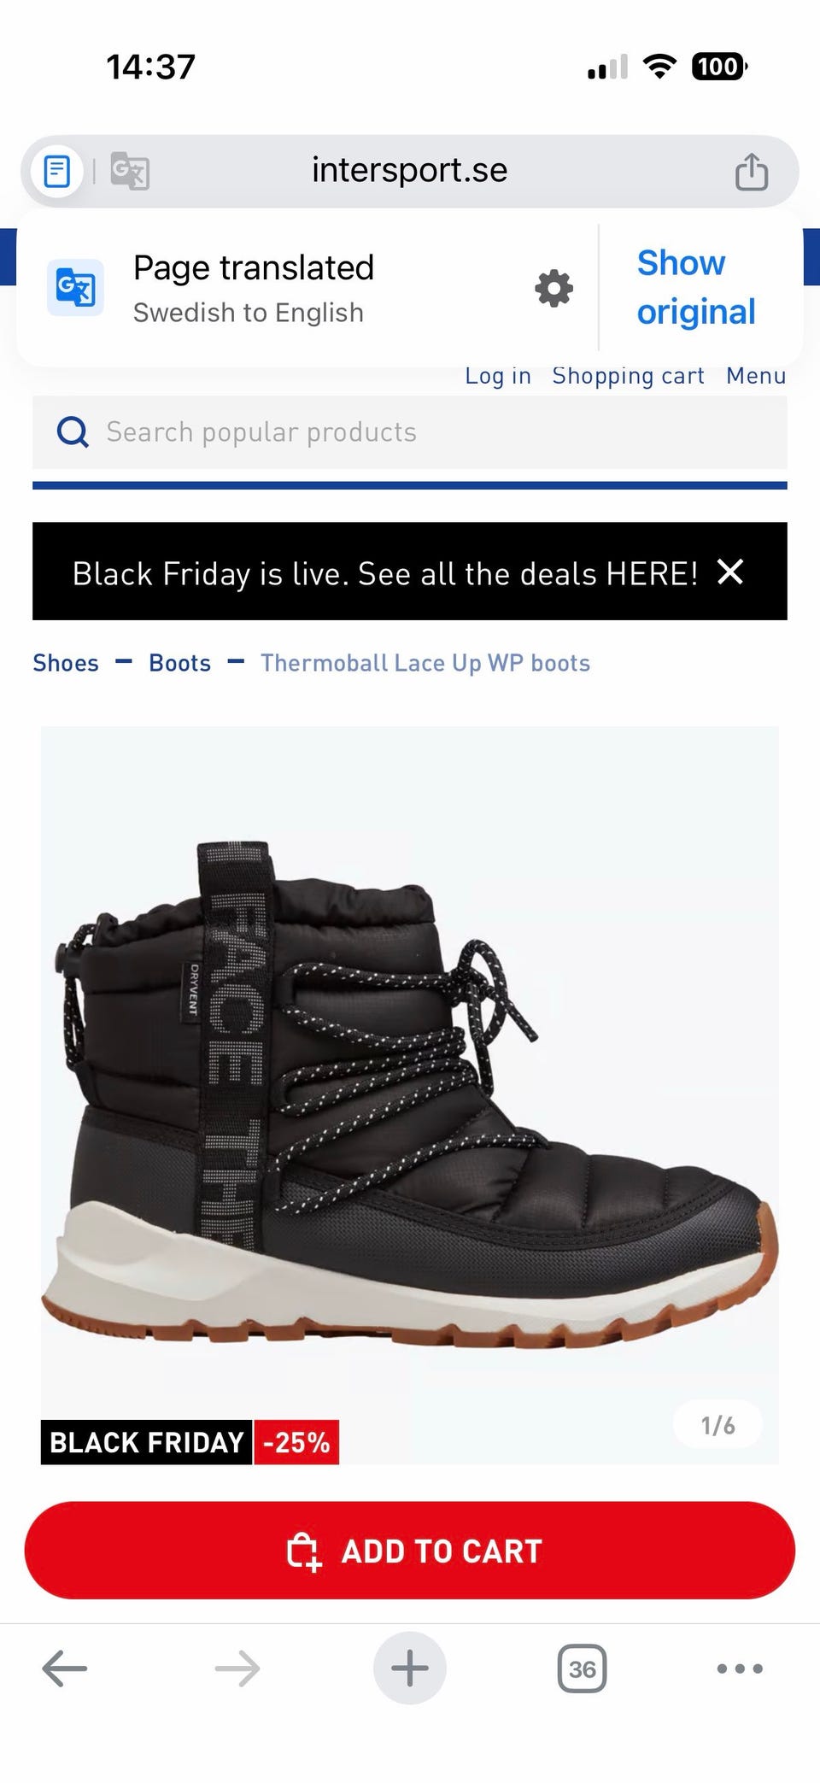
Task: Open reader mode icon in address bar
Action: (x=57, y=172)
